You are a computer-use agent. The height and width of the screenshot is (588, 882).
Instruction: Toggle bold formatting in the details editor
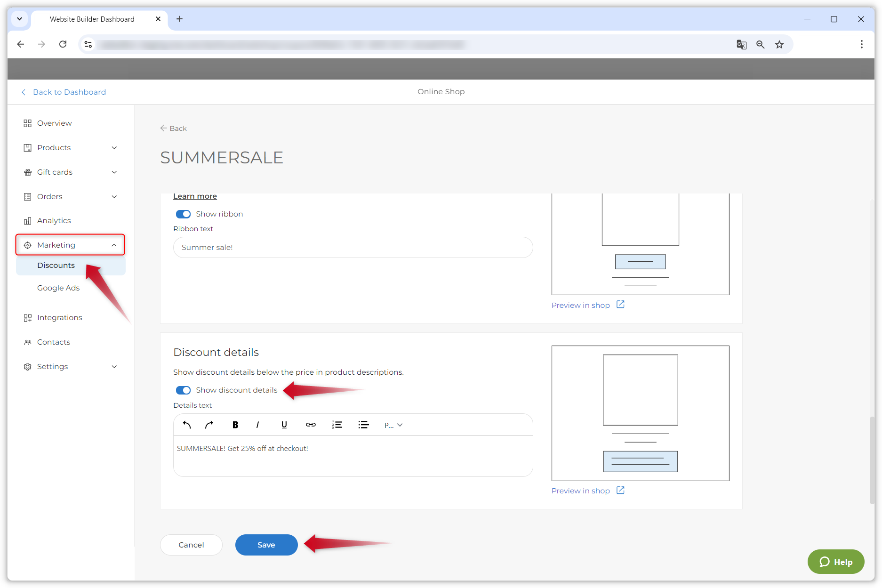(235, 425)
